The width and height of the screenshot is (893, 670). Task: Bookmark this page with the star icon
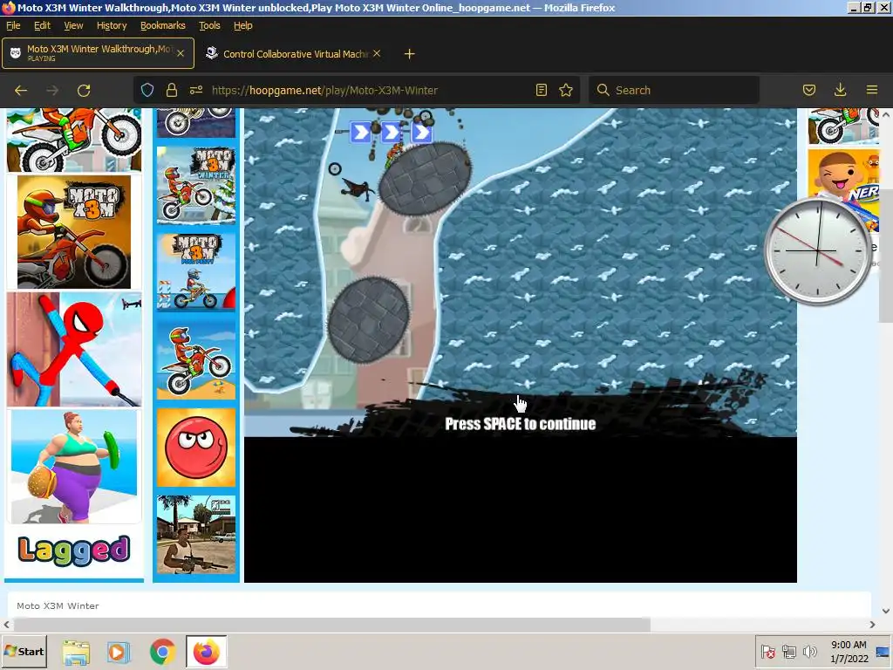[565, 90]
